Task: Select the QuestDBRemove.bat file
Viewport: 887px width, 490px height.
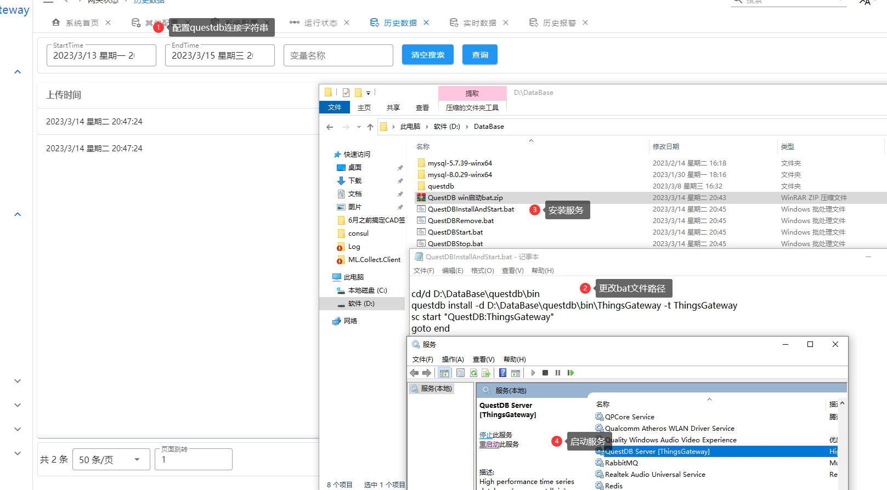Action: coord(460,221)
